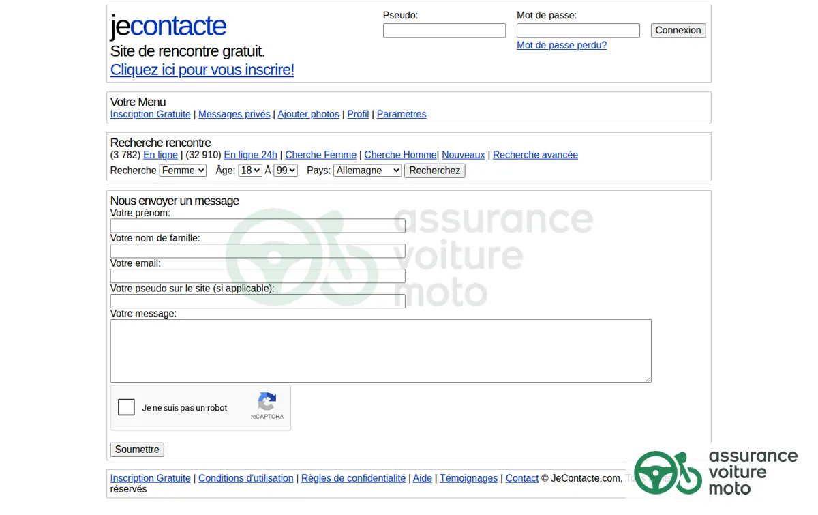
Task: Open the Recherche avancée link
Action: tap(535, 155)
